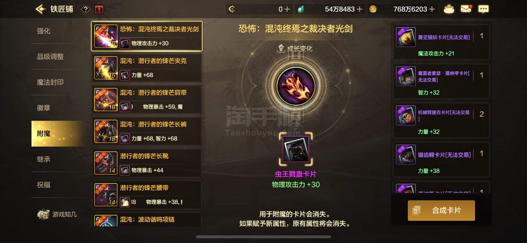527x243 pixels.
Task: Go back with the arrow beside 铁匠铺
Action: (x=41, y=9)
